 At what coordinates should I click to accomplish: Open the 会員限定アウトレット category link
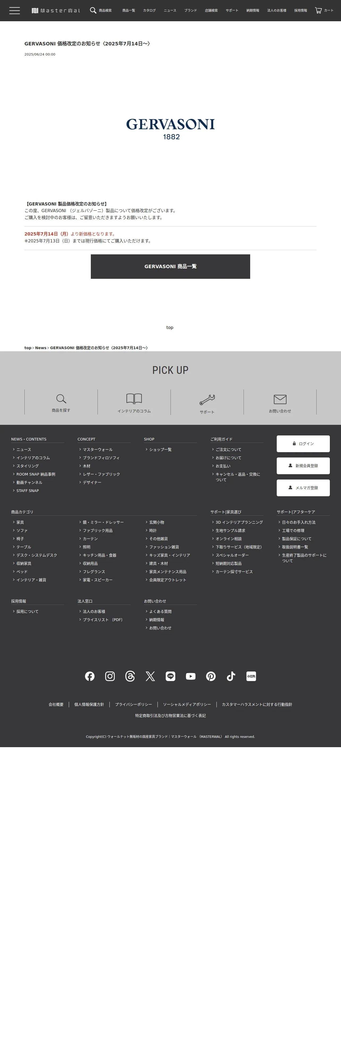click(x=168, y=580)
